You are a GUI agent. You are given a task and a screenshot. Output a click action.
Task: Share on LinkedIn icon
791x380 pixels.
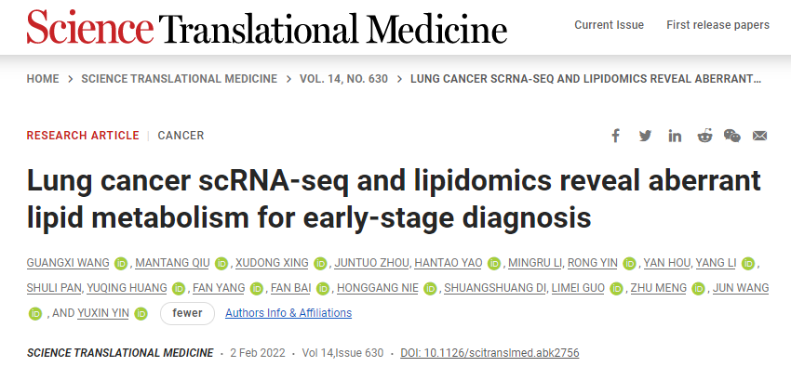point(675,136)
